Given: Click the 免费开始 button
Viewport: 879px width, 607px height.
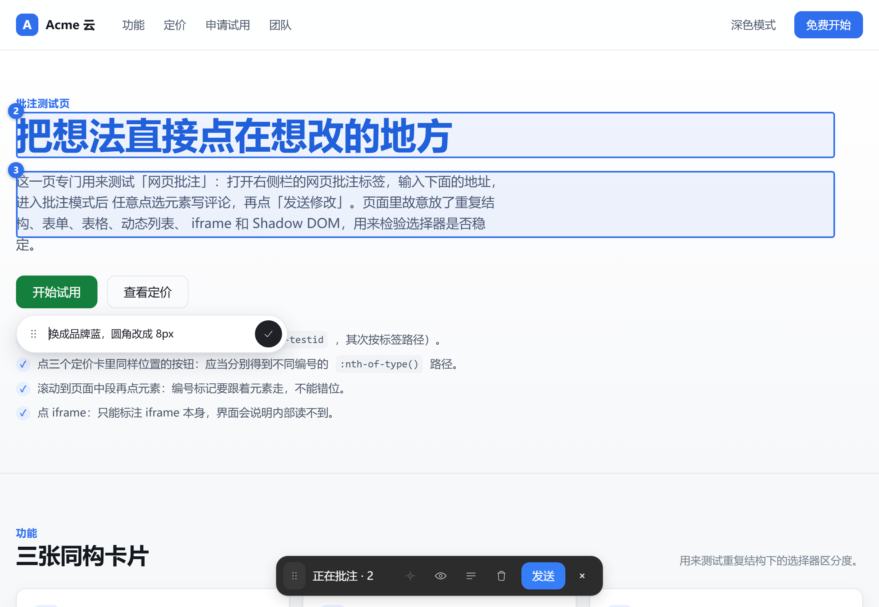Looking at the screenshot, I should click(x=829, y=25).
